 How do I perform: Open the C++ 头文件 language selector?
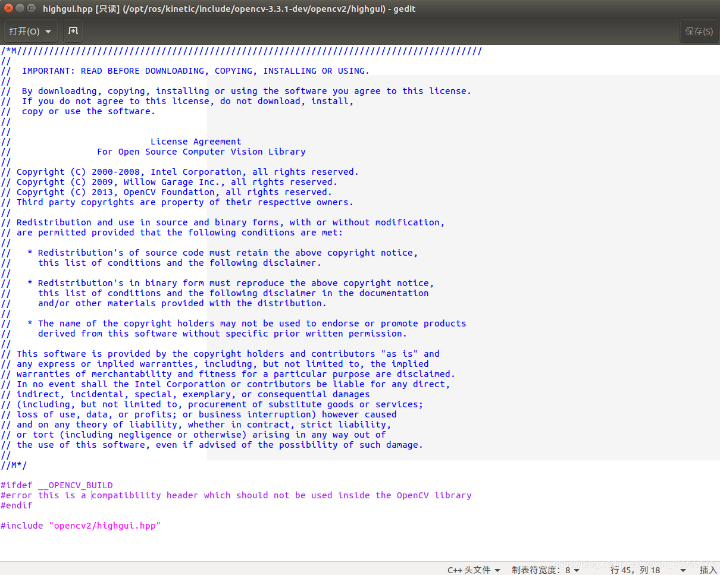(x=474, y=570)
